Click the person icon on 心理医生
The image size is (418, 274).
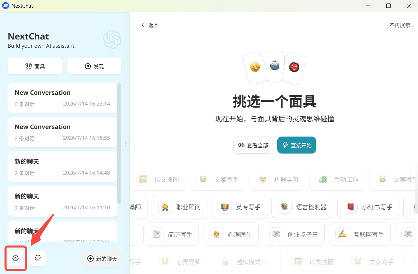(x=216, y=234)
